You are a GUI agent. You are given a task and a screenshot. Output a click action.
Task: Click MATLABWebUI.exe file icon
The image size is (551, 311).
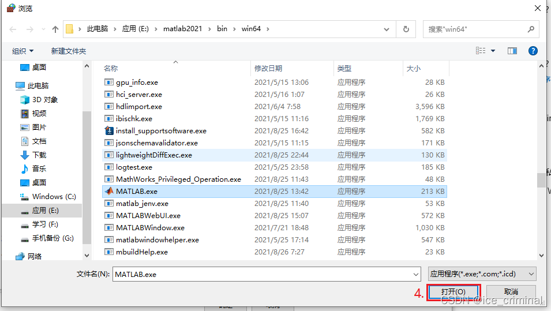coord(109,215)
